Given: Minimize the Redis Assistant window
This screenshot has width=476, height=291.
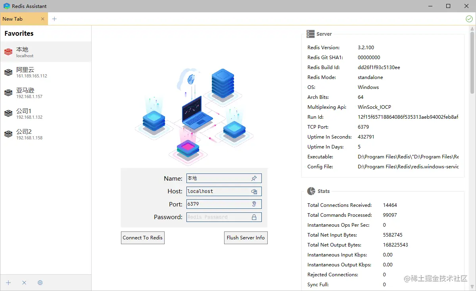Looking at the screenshot, I should click(430, 6).
